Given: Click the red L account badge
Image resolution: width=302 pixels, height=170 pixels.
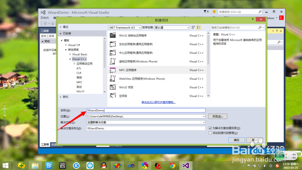Looking at the screenshot, I should pos(281,18).
